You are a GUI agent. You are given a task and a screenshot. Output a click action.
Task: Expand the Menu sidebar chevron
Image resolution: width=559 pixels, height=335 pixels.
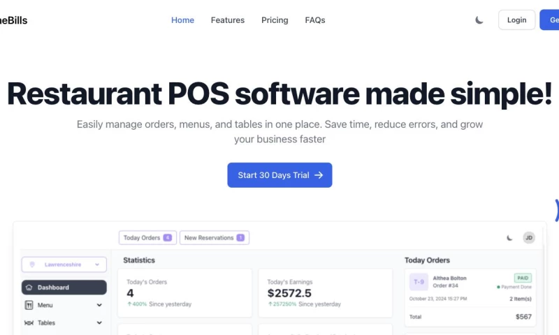[x=99, y=305]
